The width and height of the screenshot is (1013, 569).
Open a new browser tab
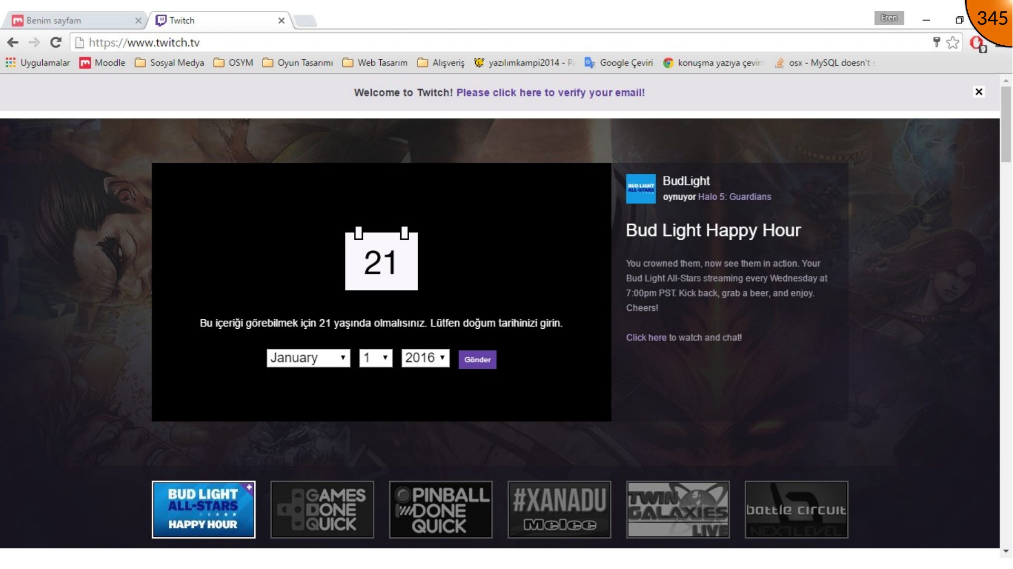pos(305,21)
